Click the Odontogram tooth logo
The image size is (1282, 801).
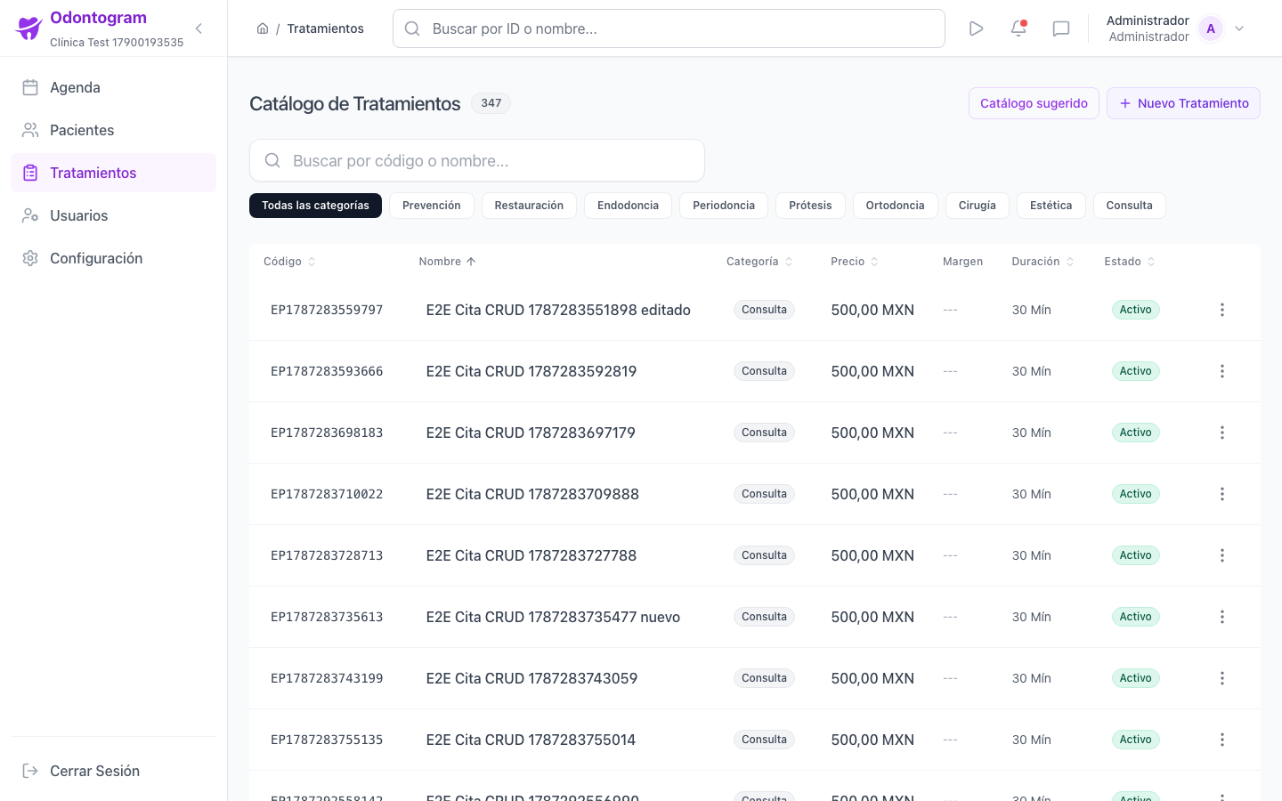[29, 28]
